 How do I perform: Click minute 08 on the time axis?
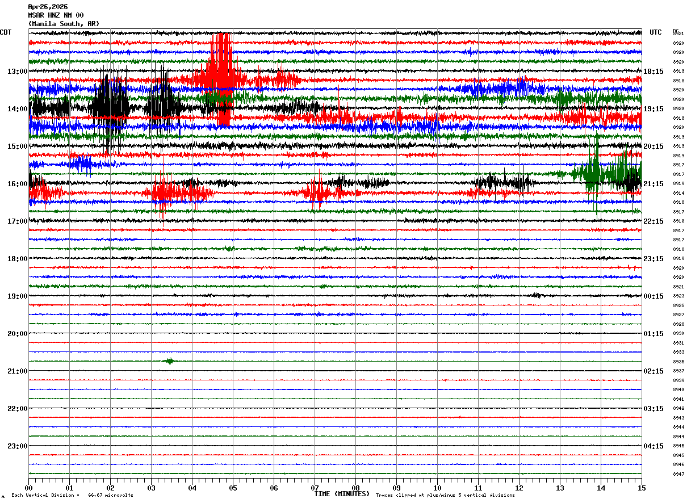pyautogui.click(x=355, y=488)
